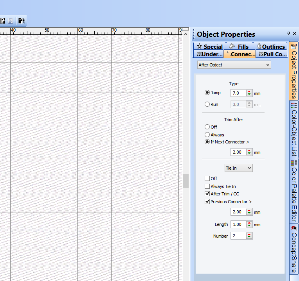Click the Previous Connector distance spinner arrows
Viewport: 299px width, 281px height.
click(x=249, y=212)
